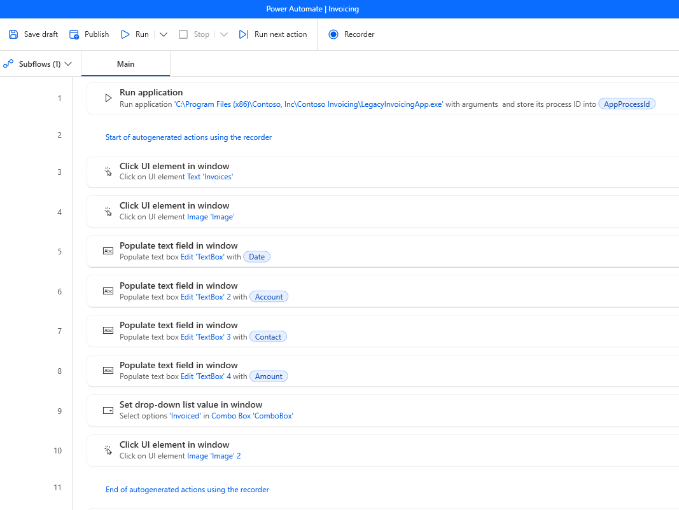This screenshot has height=510, width=679.
Task: Click the text box icon of step 8
Action: 108,370
